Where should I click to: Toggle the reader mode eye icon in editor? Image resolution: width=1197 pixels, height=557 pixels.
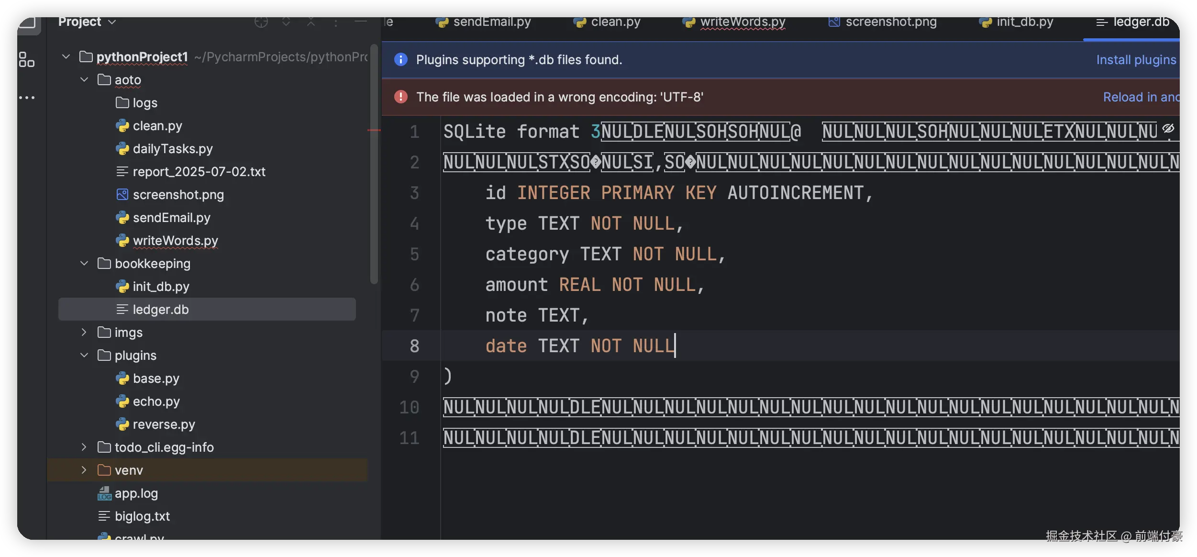pos(1168,128)
